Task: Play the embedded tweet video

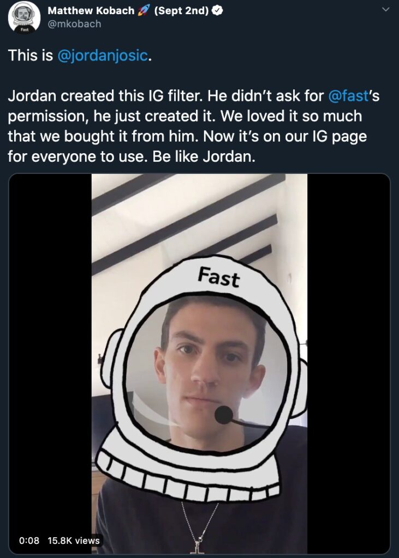Action: 199,363
